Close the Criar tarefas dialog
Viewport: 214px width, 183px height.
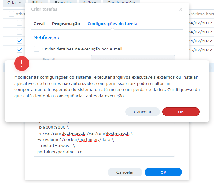coord(181,9)
